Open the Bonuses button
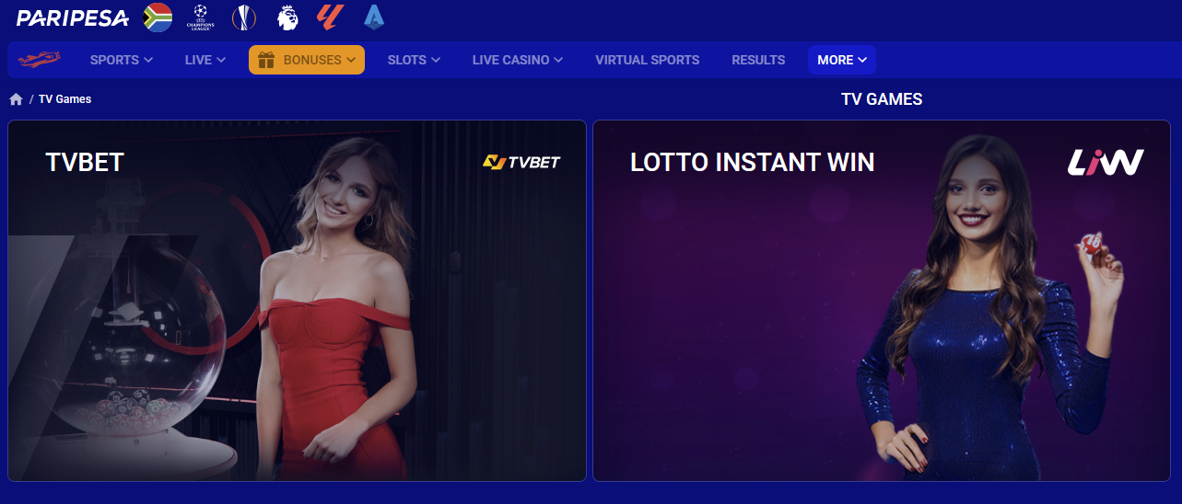Image resolution: width=1182 pixels, height=504 pixels. [x=307, y=60]
